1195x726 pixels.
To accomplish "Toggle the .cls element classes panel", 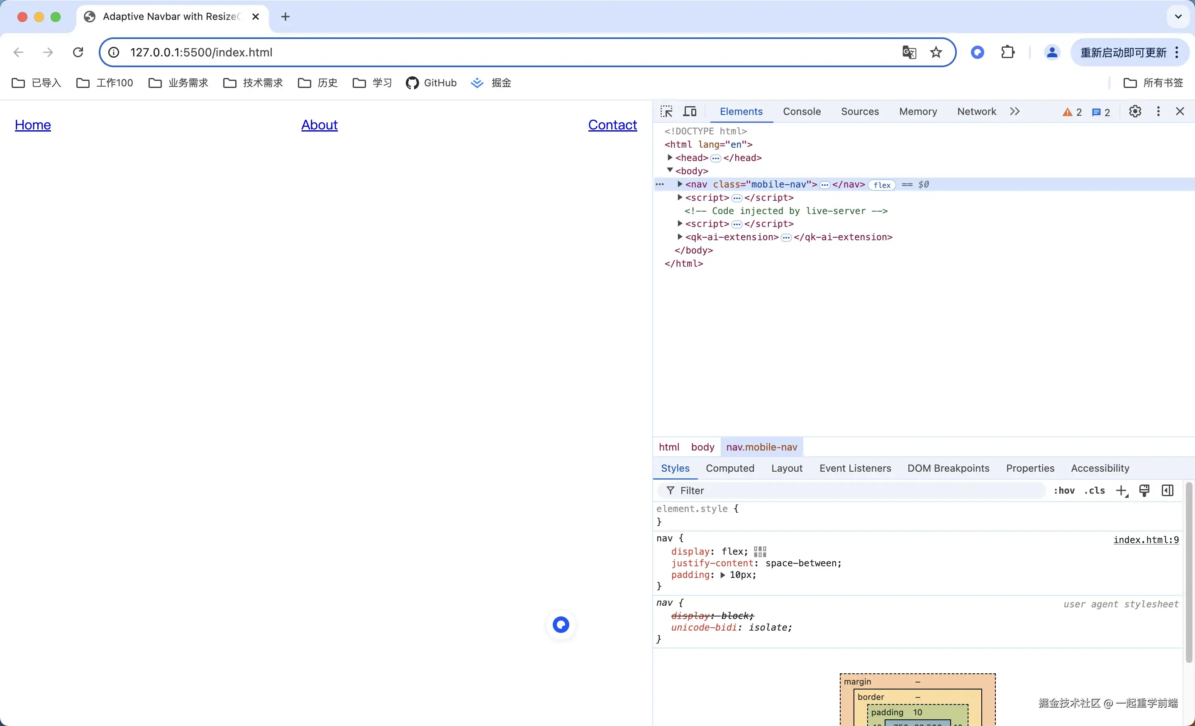I will tap(1095, 491).
